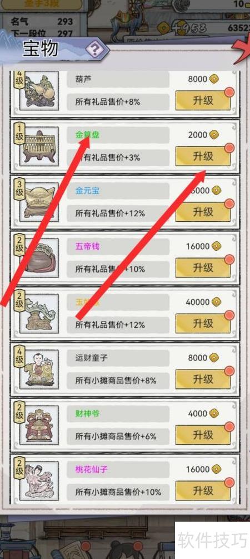Select the jade ruyi treasure icon

click(39, 313)
